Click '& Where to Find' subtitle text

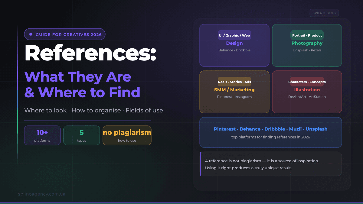82,92
